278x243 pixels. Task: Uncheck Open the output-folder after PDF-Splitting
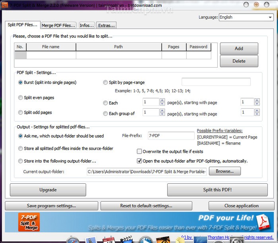point(139,161)
